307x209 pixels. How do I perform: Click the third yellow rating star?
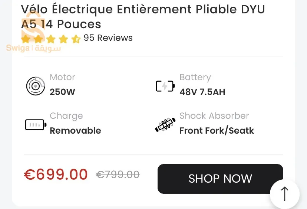pos(51,39)
